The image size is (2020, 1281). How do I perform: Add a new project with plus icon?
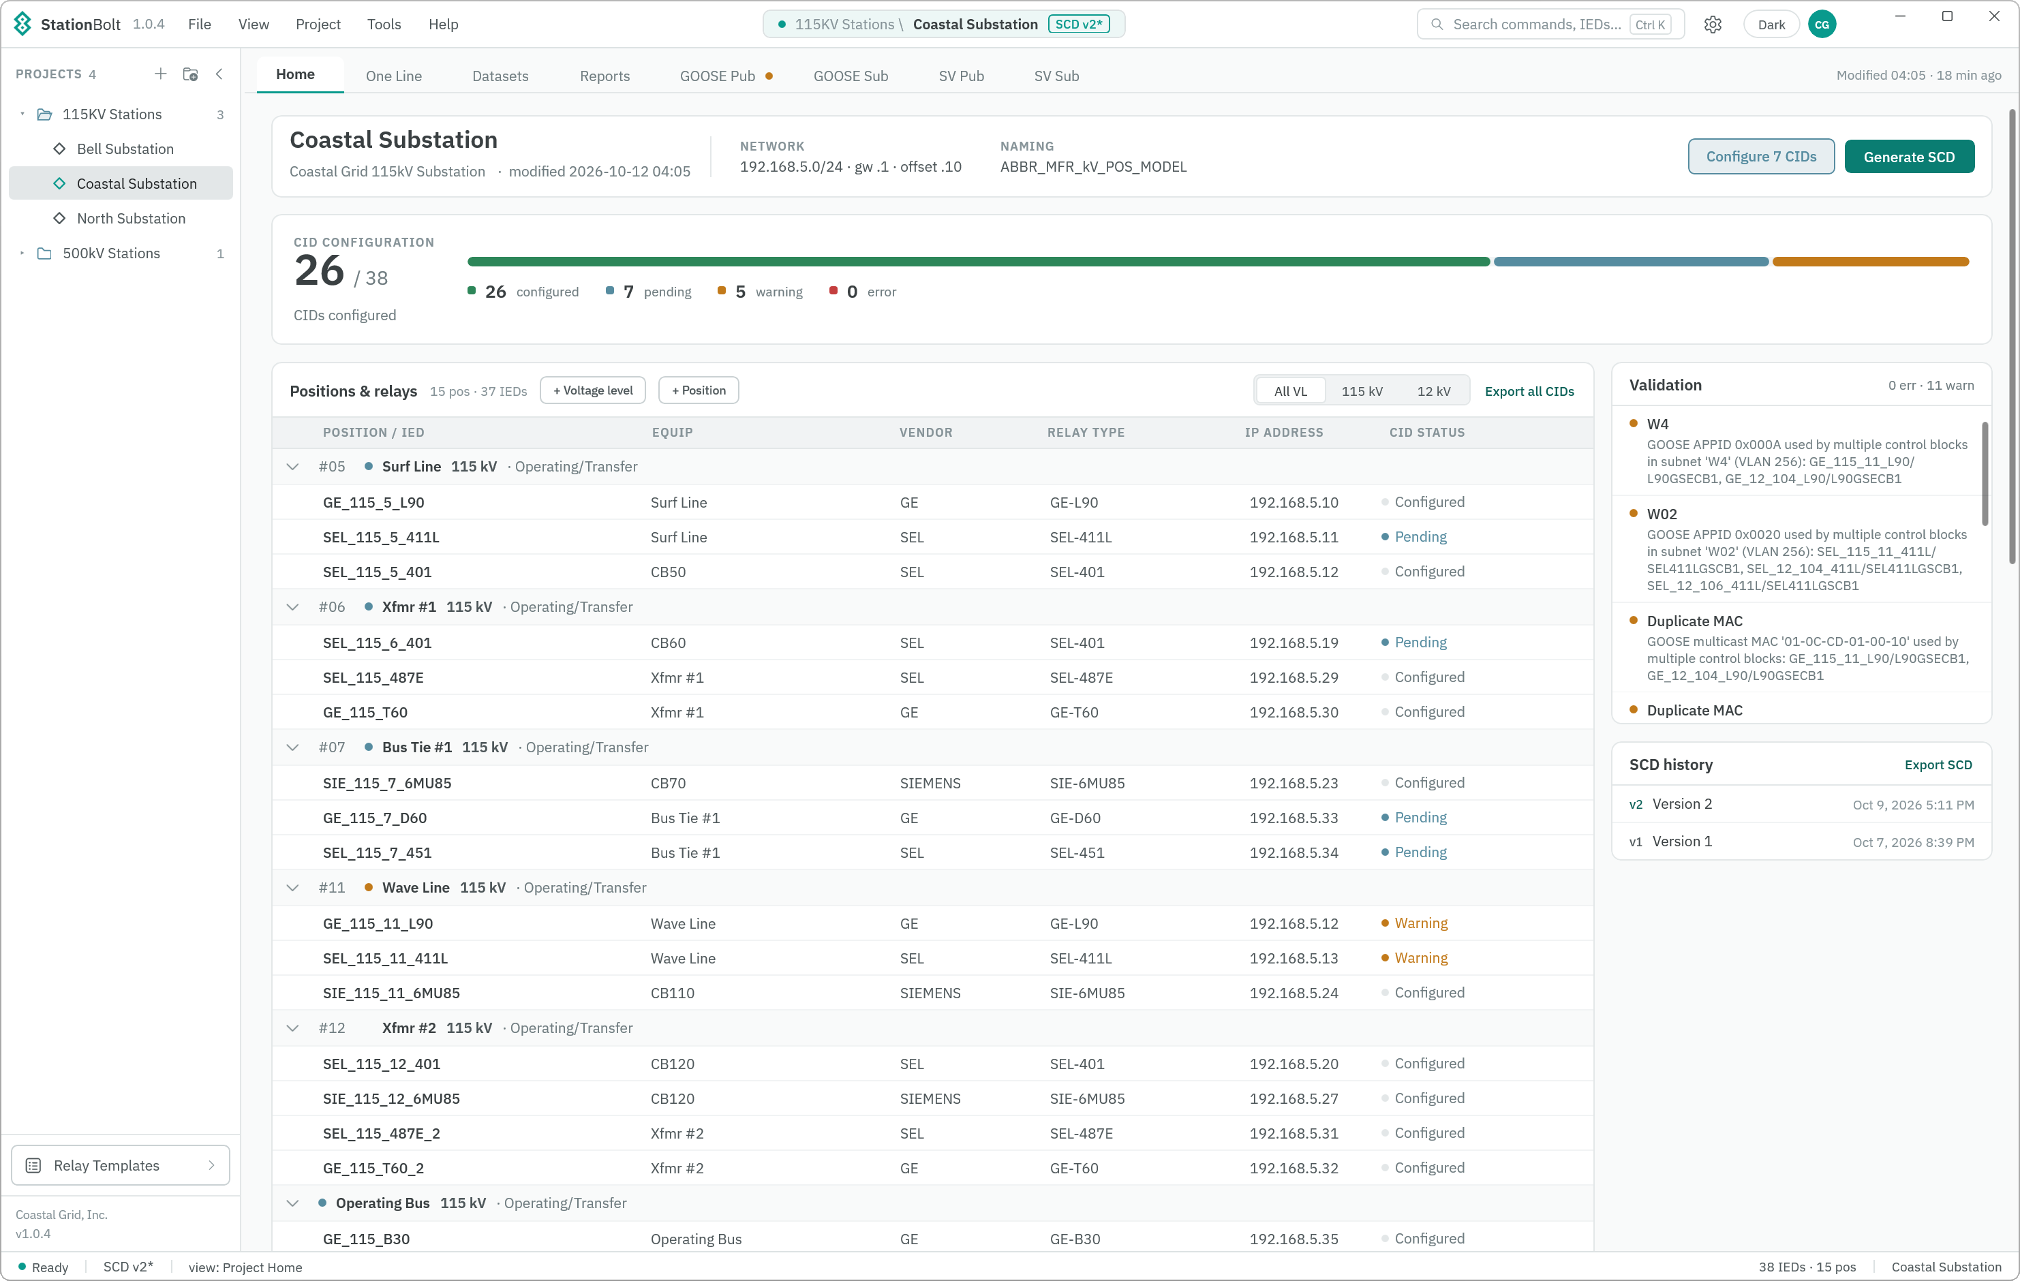pos(160,74)
